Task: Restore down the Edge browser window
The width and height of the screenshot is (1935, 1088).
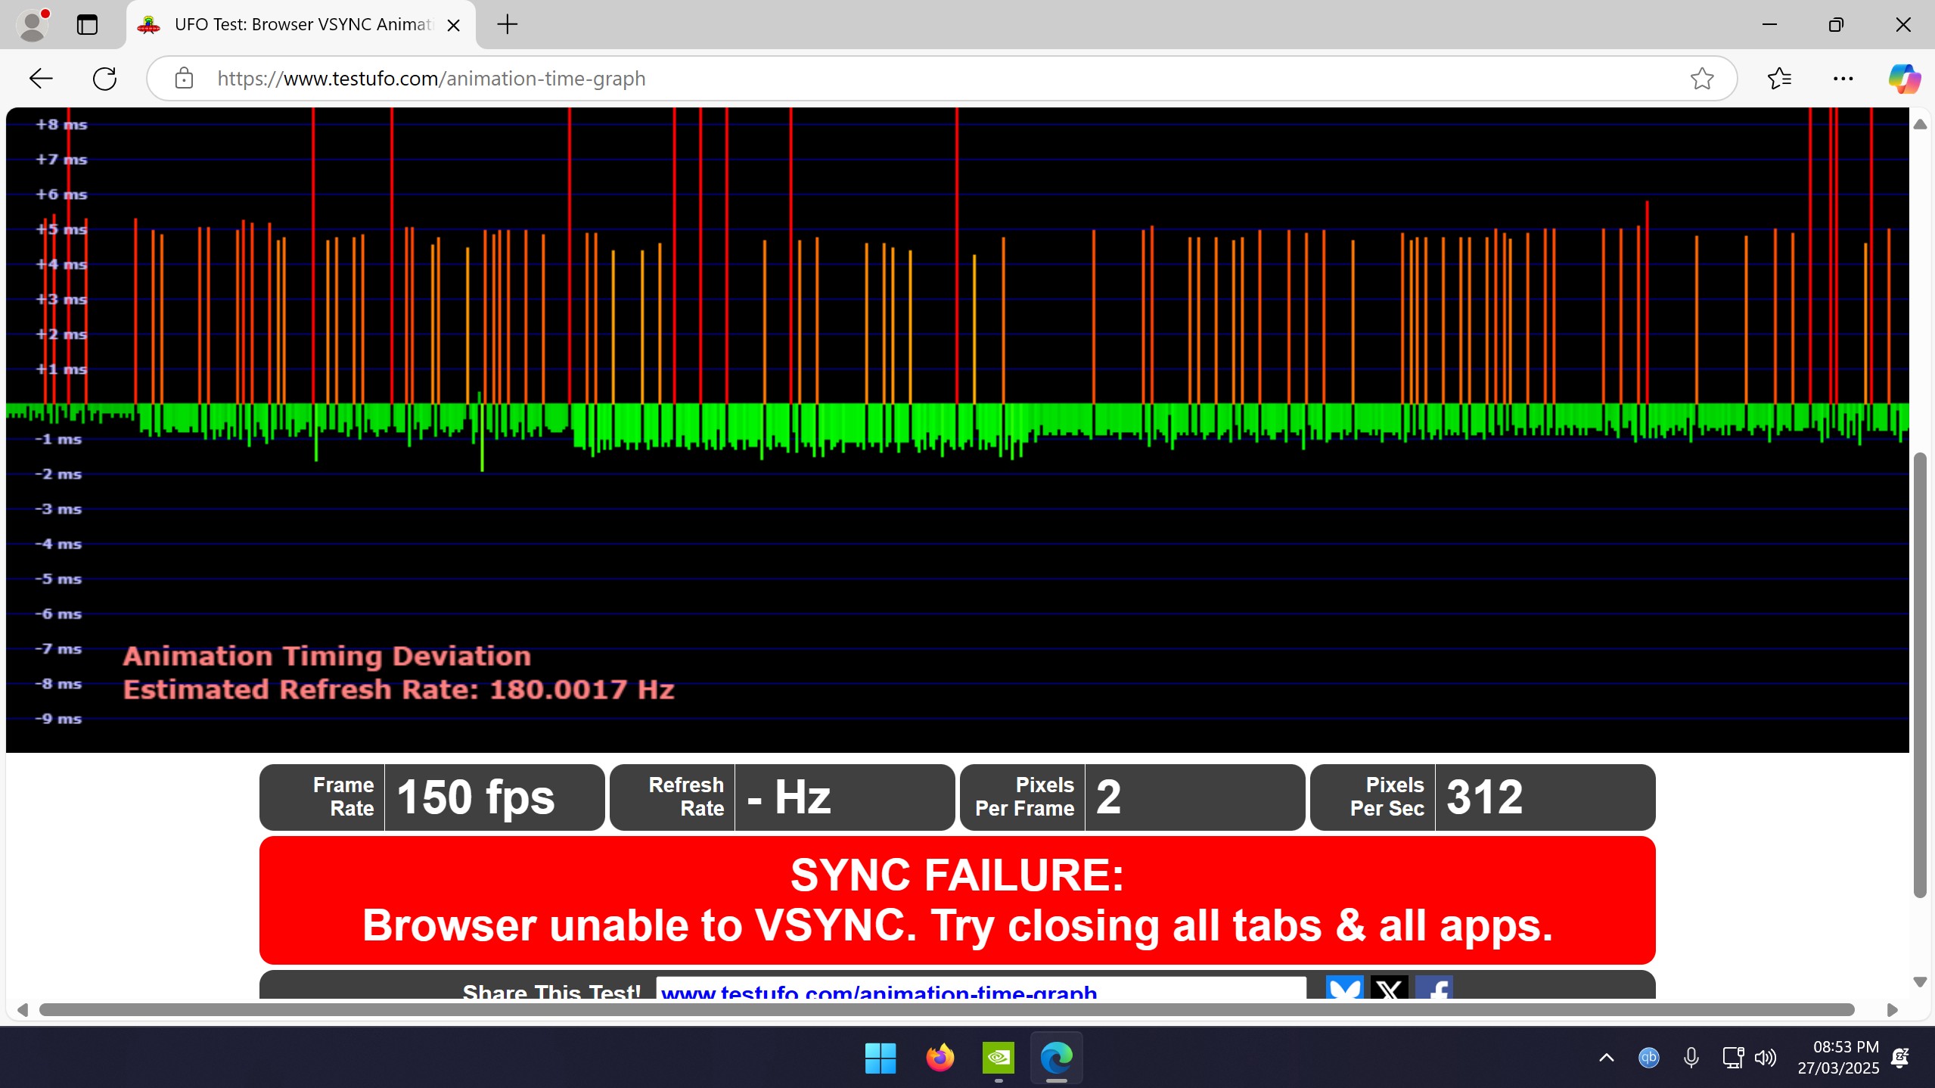Action: click(x=1836, y=25)
